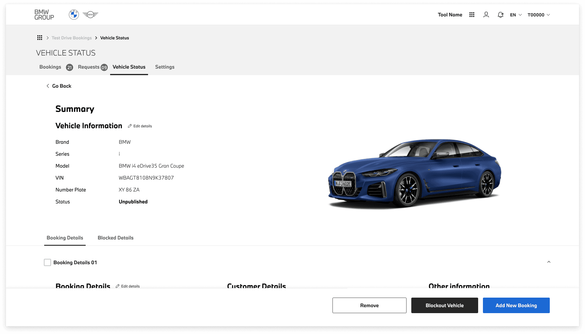Click the BMW roundel logo icon

74,15
